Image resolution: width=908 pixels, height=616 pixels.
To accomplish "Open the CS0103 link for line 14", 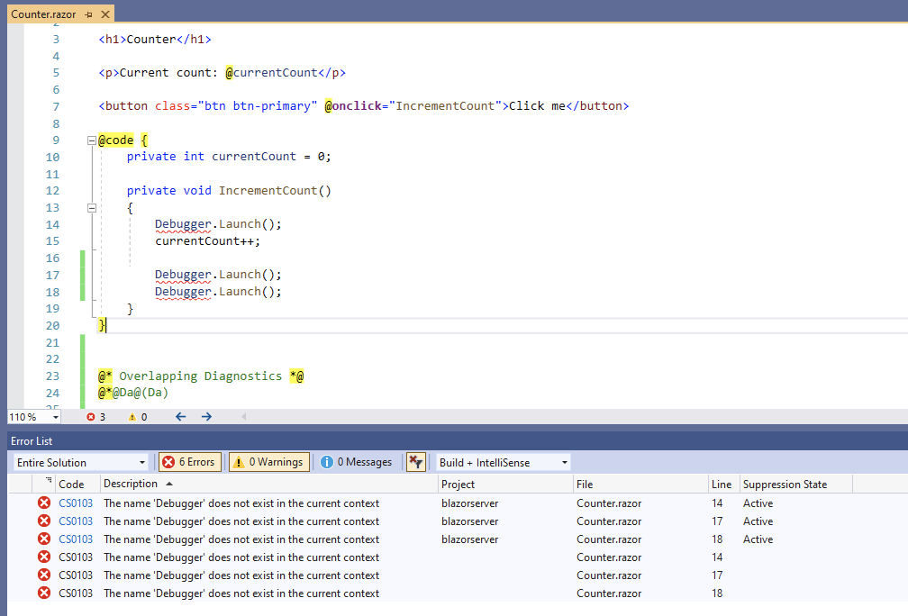I will point(75,503).
